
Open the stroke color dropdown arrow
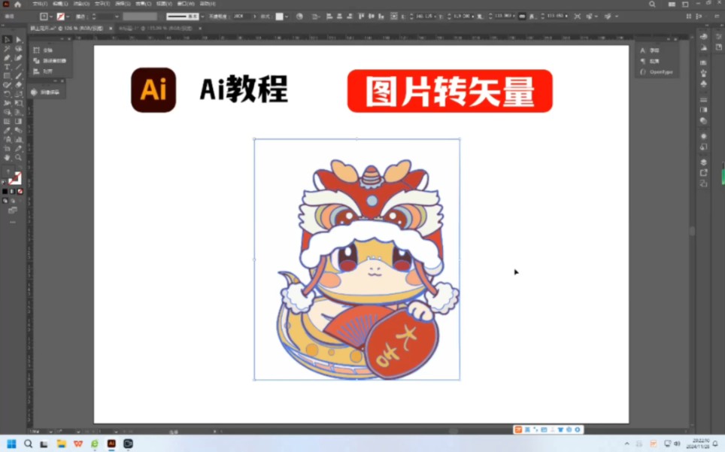coord(68,17)
